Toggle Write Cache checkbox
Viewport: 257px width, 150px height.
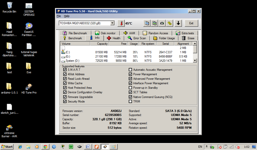[x=65, y=83]
